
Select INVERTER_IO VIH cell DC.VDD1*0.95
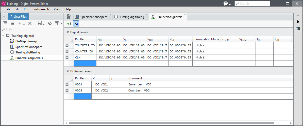(109, 45)
